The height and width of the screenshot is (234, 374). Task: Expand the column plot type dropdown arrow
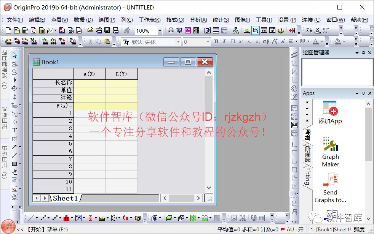pos(72,218)
